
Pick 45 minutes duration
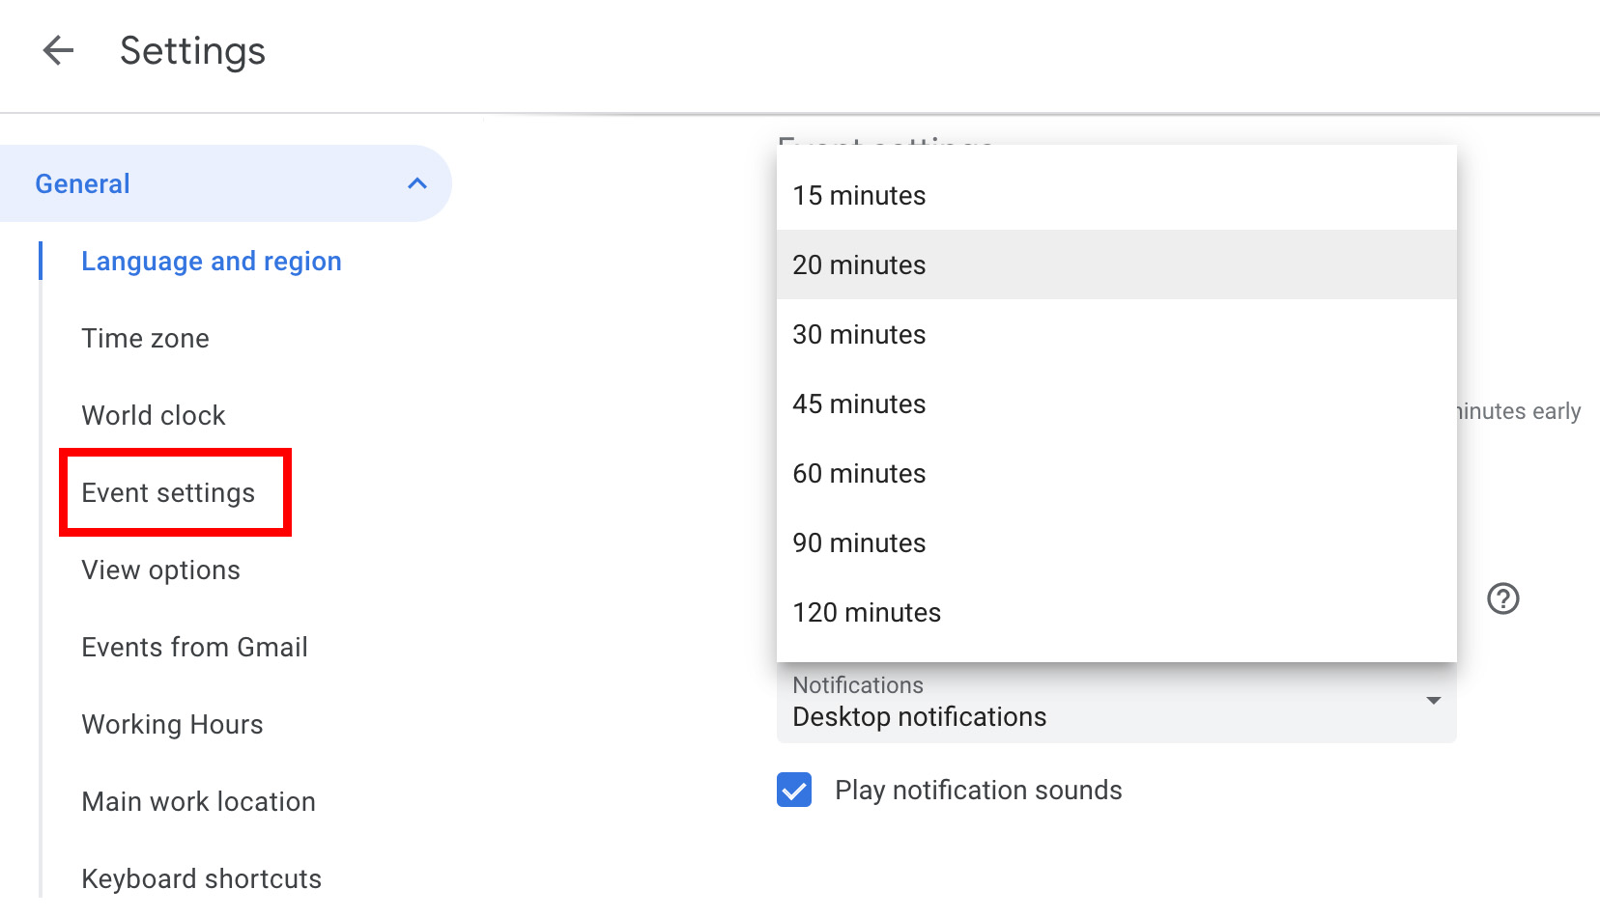click(x=859, y=403)
